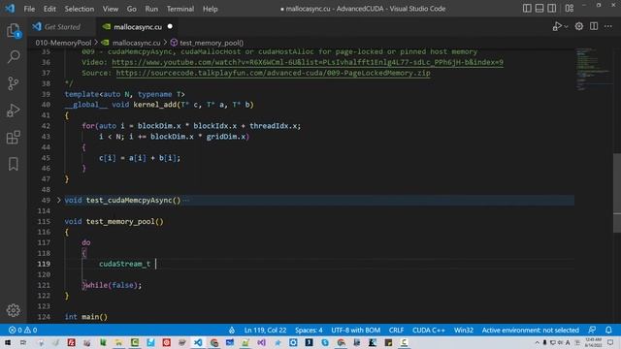Screen dimensions: 621x349
Task: Click the cudaStream_t type text
Action: tap(124, 264)
